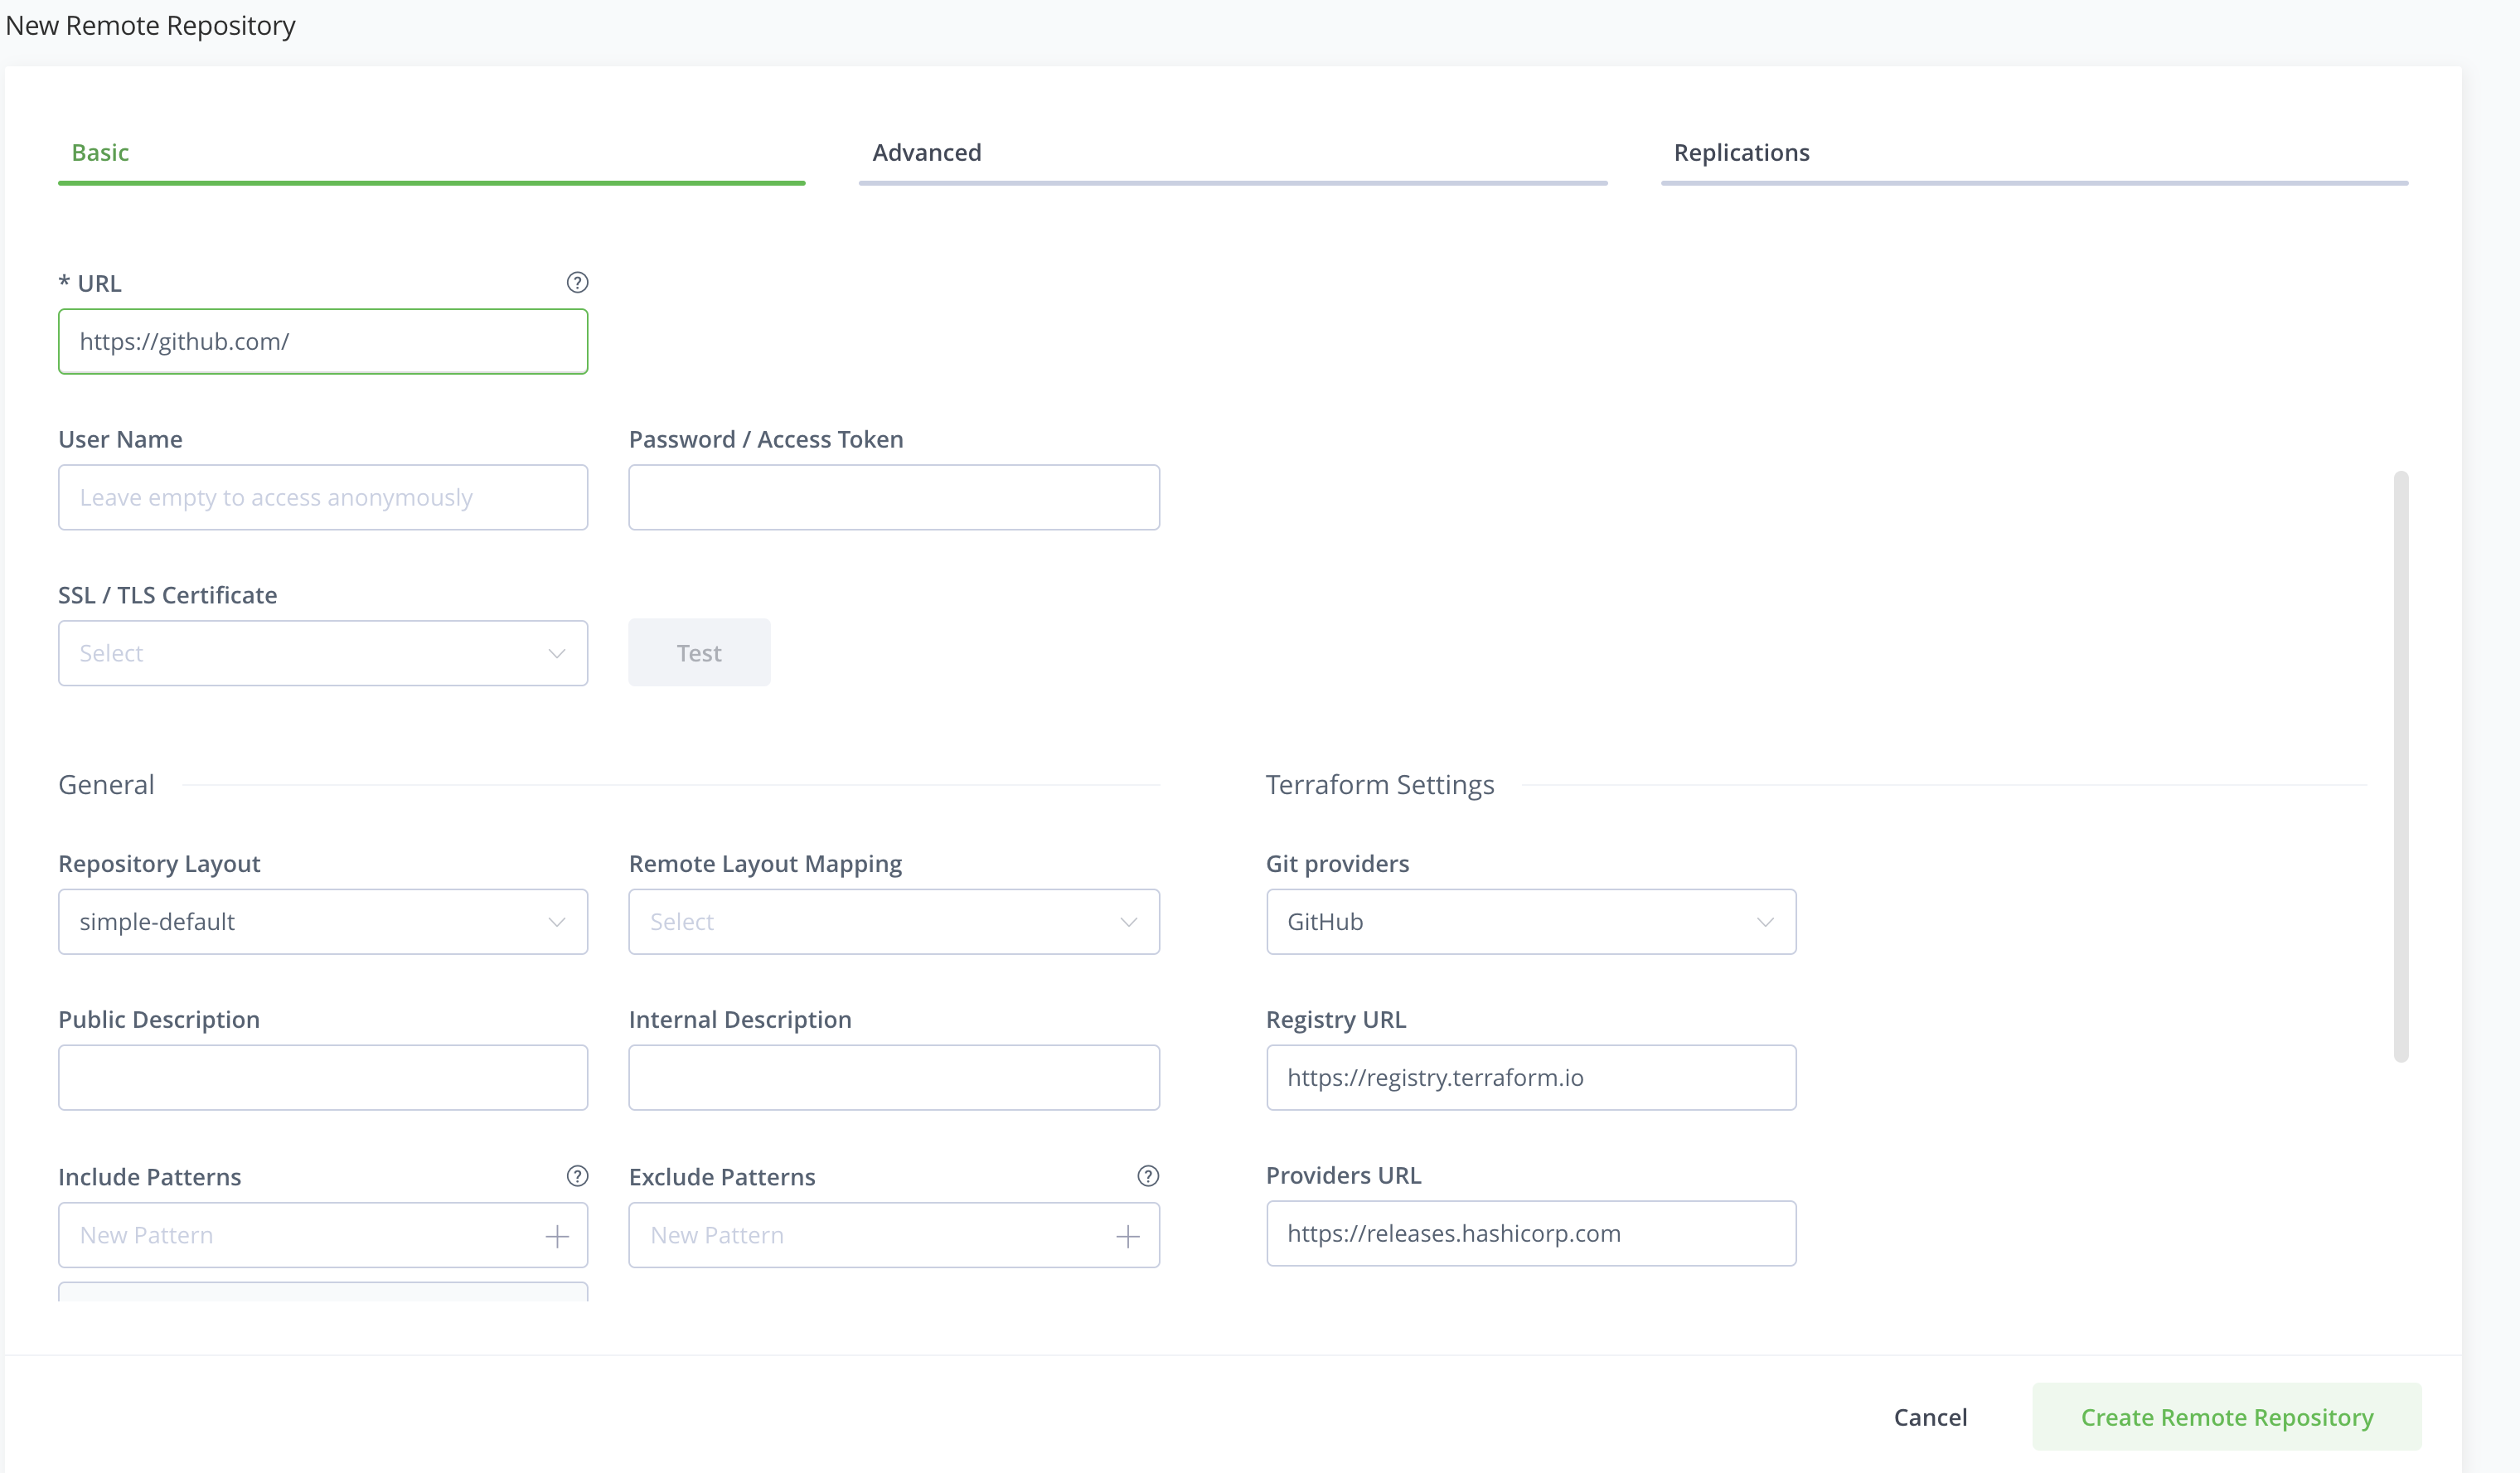2520x1473 pixels.
Task: Click the Exclude Patterns help icon
Action: (1148, 1176)
